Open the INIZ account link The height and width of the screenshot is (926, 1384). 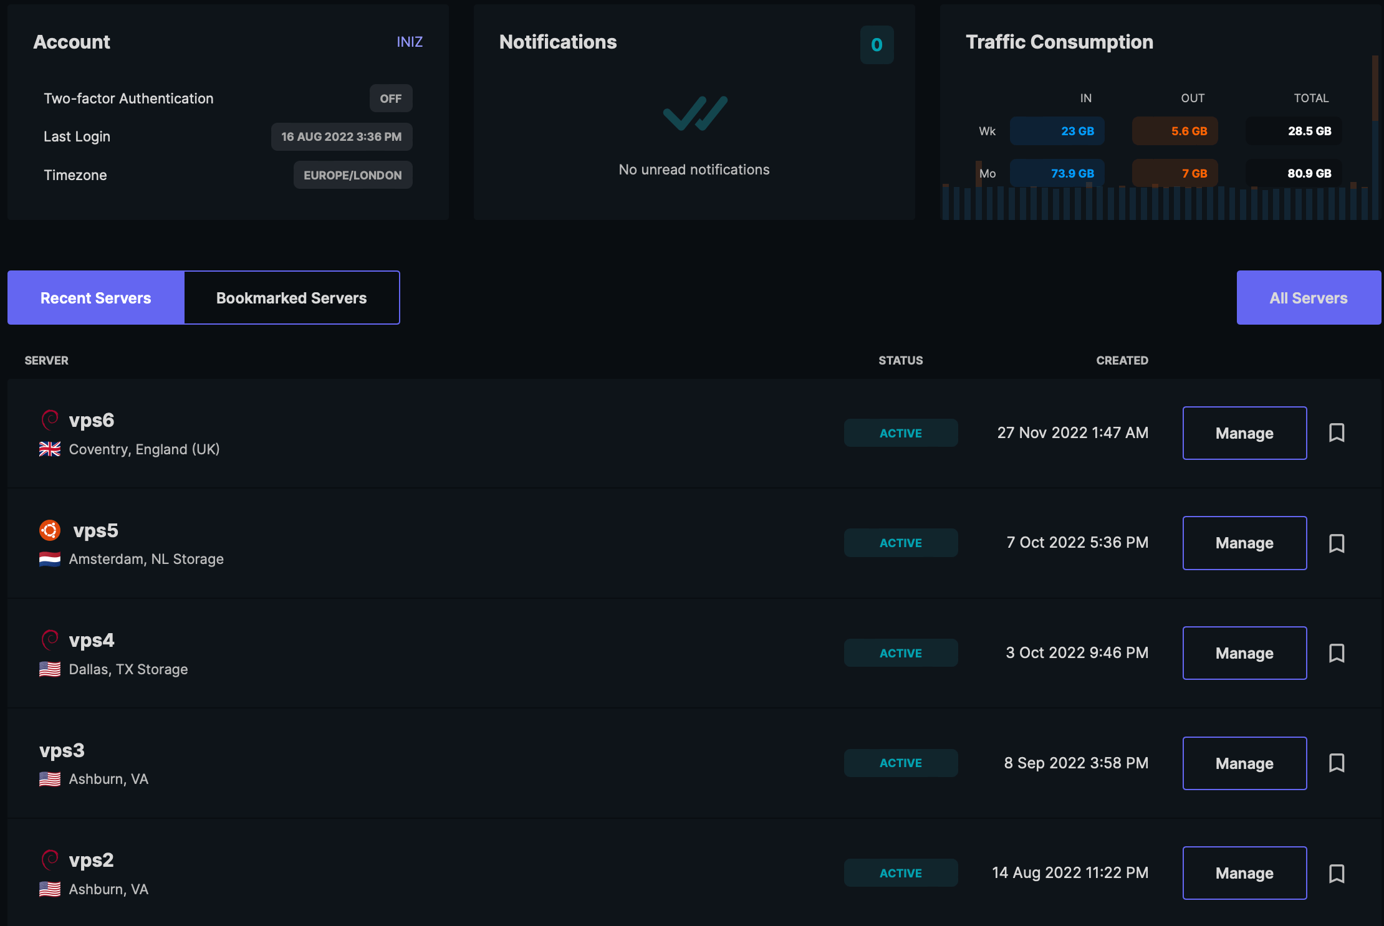tap(410, 41)
